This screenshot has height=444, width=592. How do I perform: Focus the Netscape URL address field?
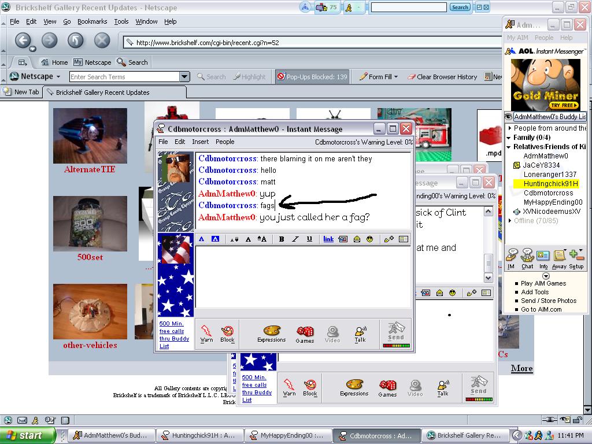(313, 43)
